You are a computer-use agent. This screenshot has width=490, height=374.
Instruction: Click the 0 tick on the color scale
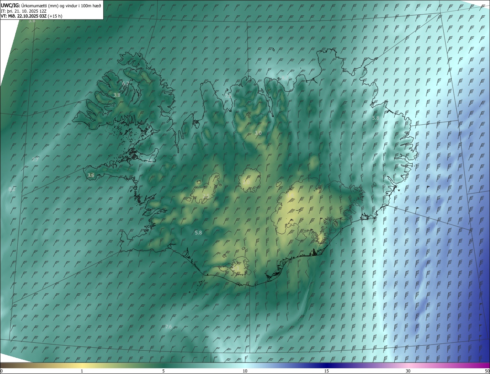click(x=2, y=371)
